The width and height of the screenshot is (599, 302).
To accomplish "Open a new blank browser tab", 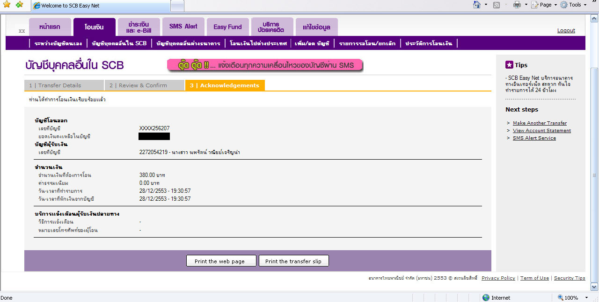I will point(177,6).
